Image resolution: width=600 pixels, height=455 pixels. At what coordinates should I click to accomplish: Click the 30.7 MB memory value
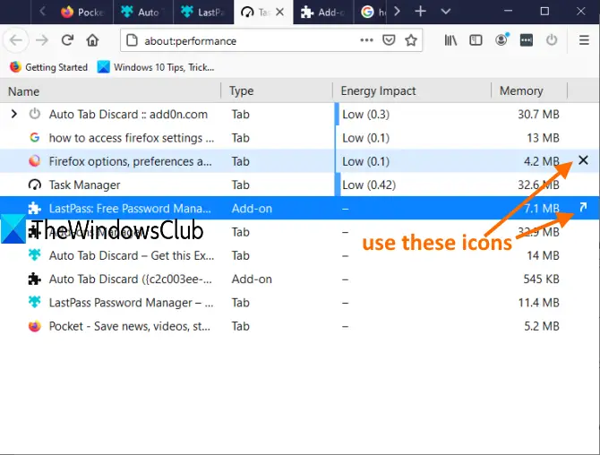(538, 114)
